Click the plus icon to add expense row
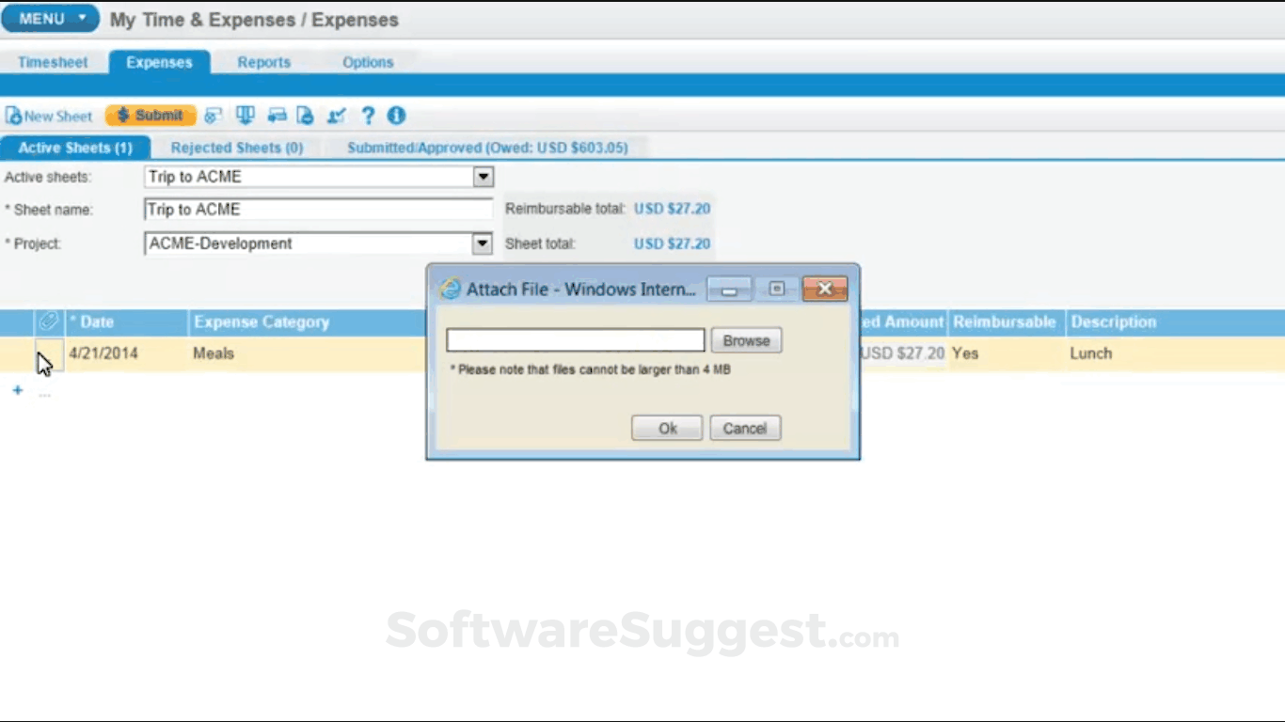1285x722 pixels. 17,390
